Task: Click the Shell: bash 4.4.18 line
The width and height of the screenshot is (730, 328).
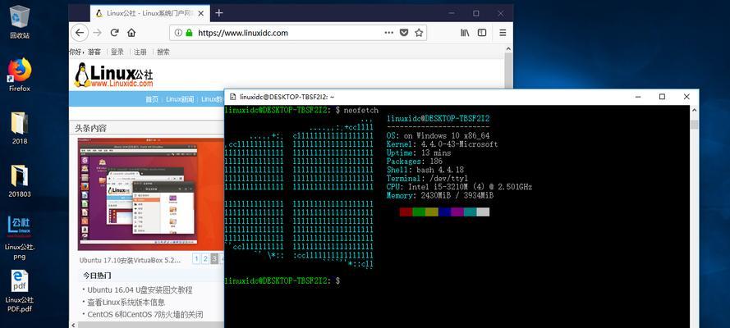Action: click(425, 170)
